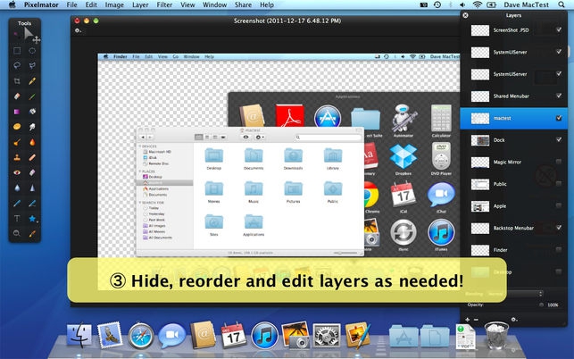Select the Blur droplet tool
Image resolution: width=574 pixels, height=359 pixels.
pos(17,188)
